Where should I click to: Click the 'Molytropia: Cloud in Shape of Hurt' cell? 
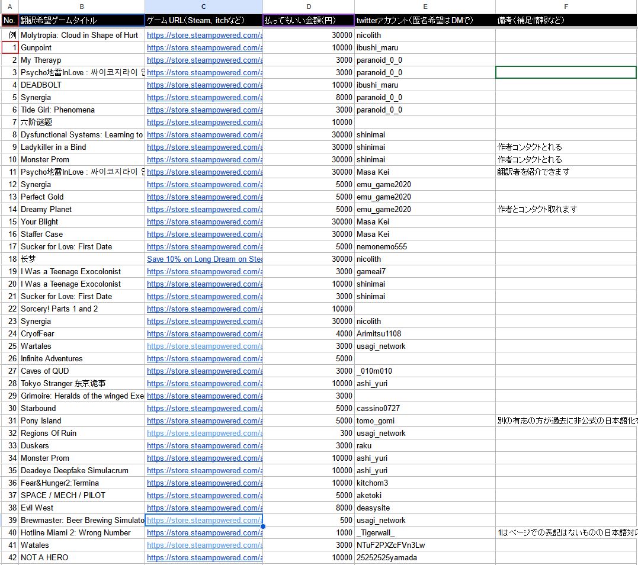coord(82,35)
